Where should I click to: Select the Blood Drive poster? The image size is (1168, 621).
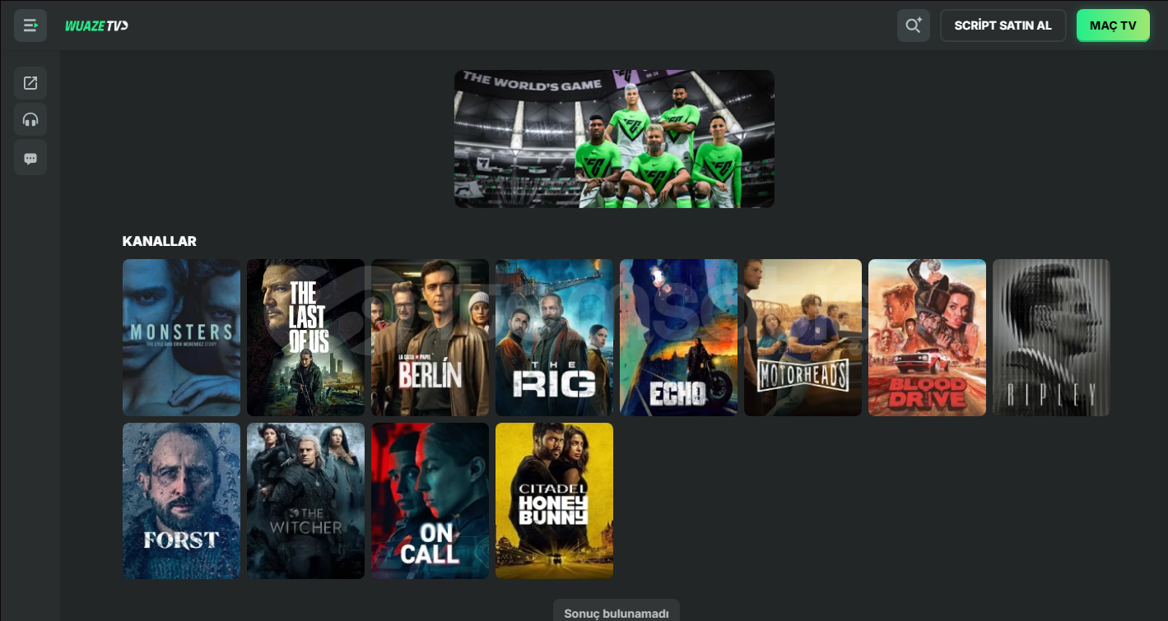point(927,337)
